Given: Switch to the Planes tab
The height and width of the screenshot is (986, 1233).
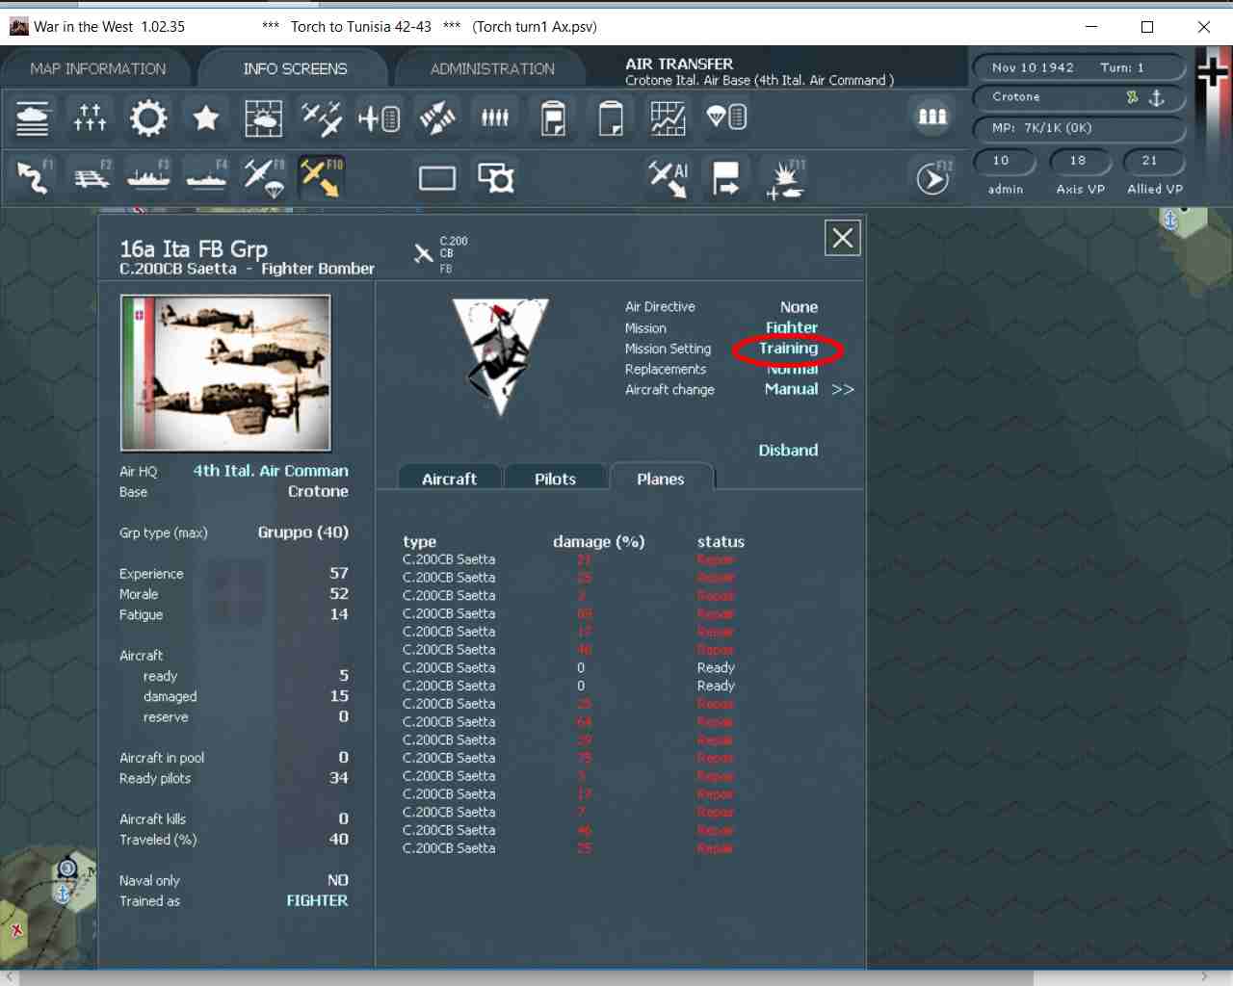Looking at the screenshot, I should (661, 479).
